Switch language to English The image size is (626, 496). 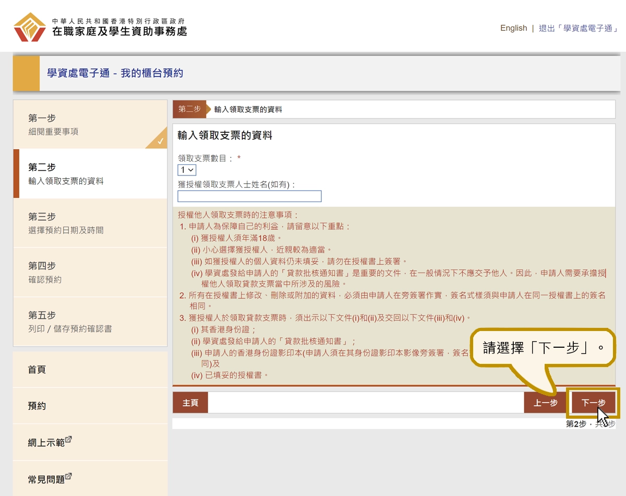pyautogui.click(x=513, y=28)
